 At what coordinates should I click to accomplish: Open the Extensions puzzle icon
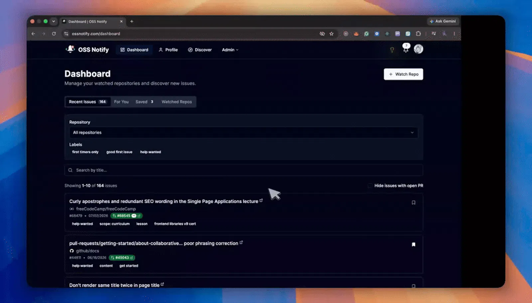418,34
